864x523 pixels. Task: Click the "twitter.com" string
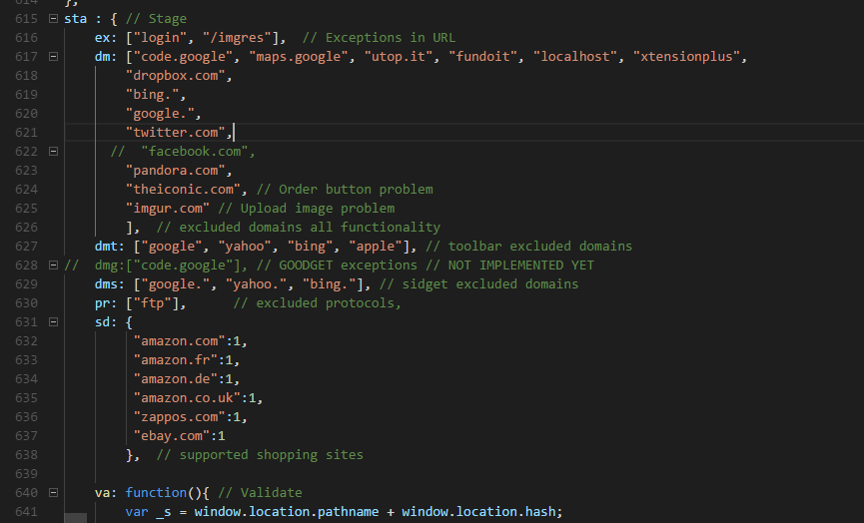pos(176,133)
